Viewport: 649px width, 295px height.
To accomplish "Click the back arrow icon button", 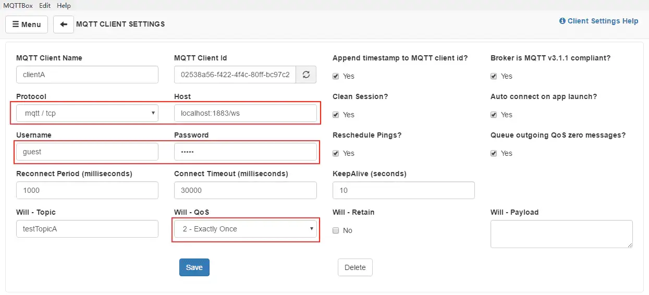I will [x=64, y=24].
